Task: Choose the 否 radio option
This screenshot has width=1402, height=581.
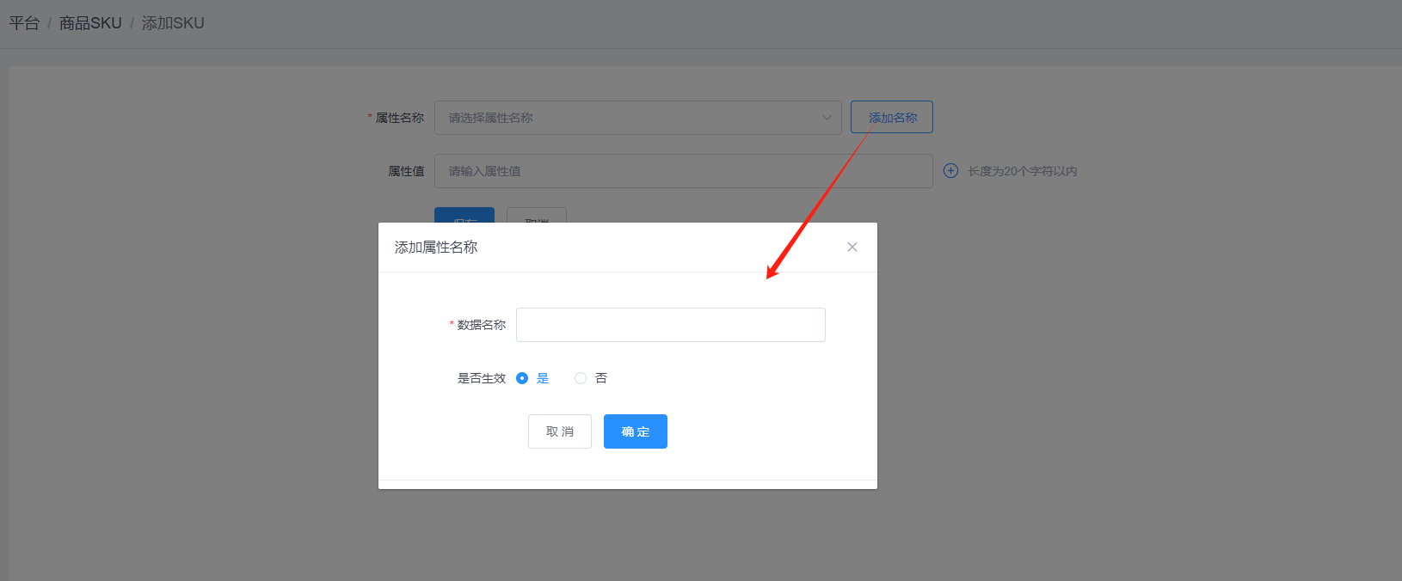Action: (581, 378)
